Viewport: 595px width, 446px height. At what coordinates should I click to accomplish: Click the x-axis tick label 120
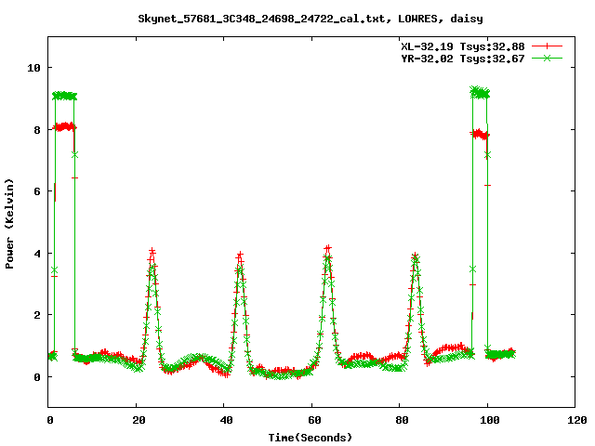point(577,420)
